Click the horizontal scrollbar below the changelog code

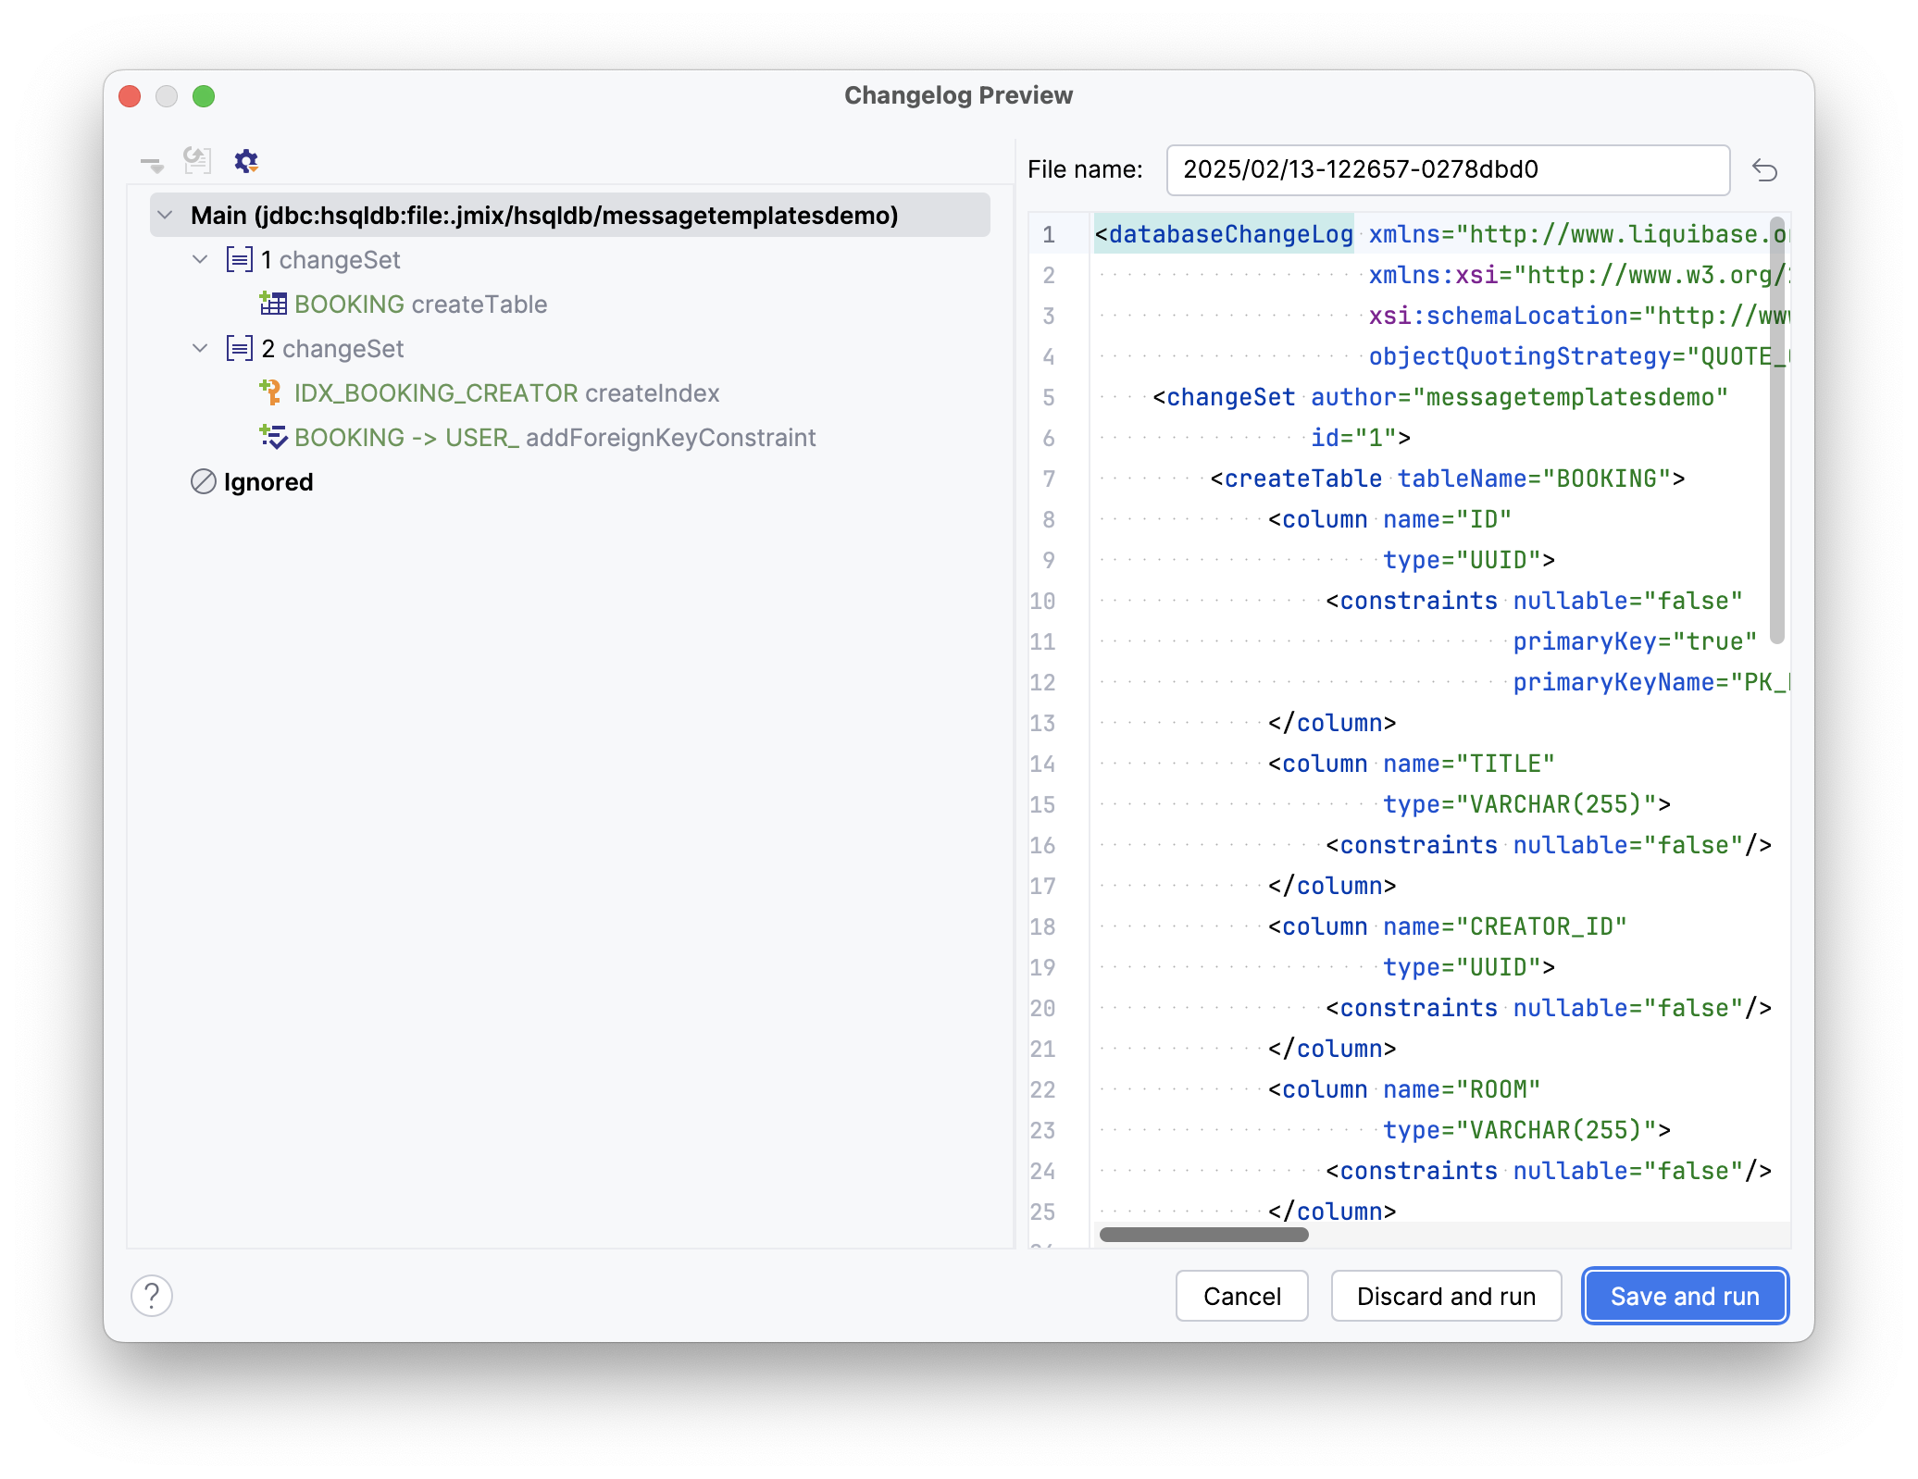[1203, 1236]
